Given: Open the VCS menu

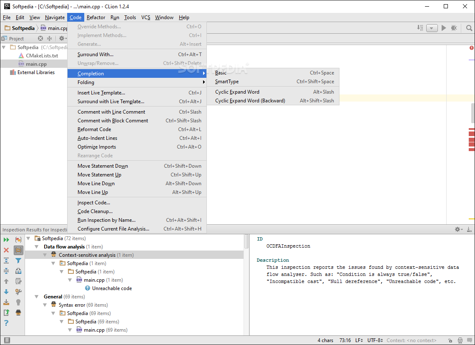Looking at the screenshot, I should 146,17.
